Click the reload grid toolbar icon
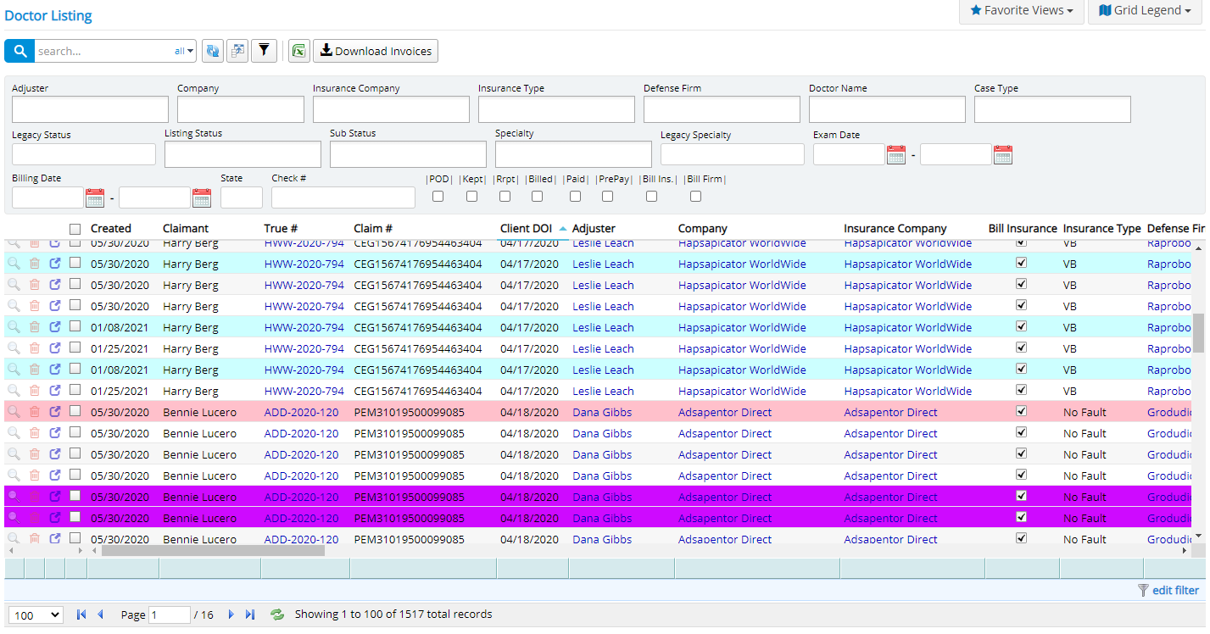The height and width of the screenshot is (634, 1210). point(213,51)
